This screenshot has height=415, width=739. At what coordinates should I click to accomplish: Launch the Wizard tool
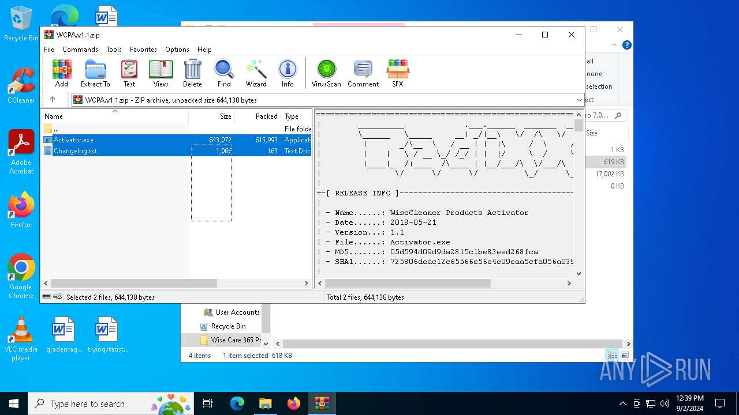click(256, 73)
